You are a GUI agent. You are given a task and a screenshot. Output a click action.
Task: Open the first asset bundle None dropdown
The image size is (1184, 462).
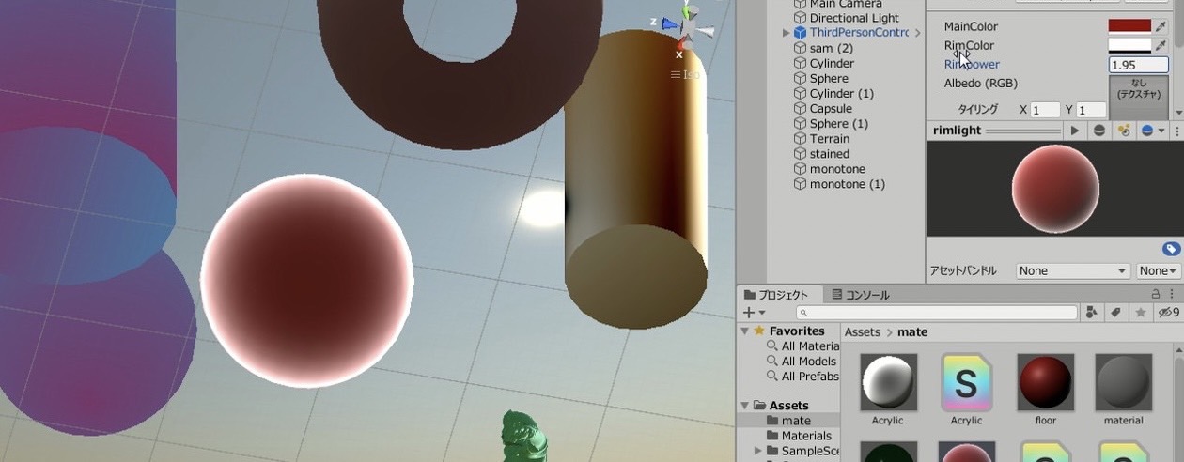click(x=1072, y=270)
